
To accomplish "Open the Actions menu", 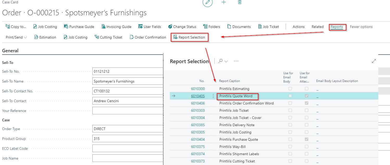I will click(298, 27).
